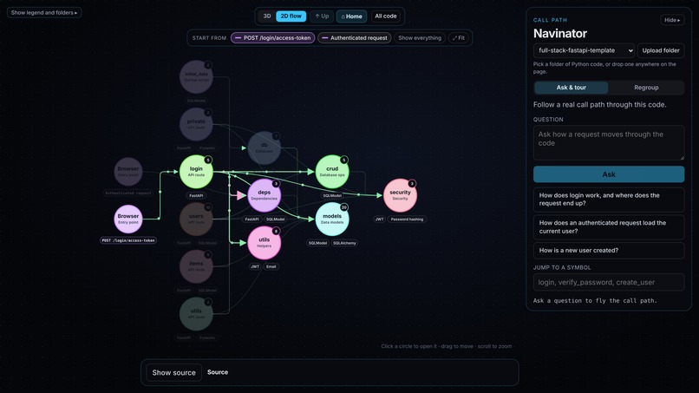Select Show everything option

420,38
